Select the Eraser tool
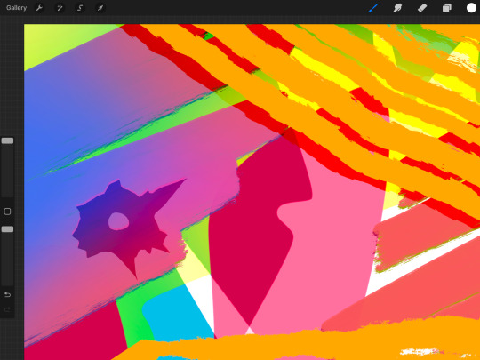Image resolution: width=480 pixels, height=360 pixels. coord(422,8)
